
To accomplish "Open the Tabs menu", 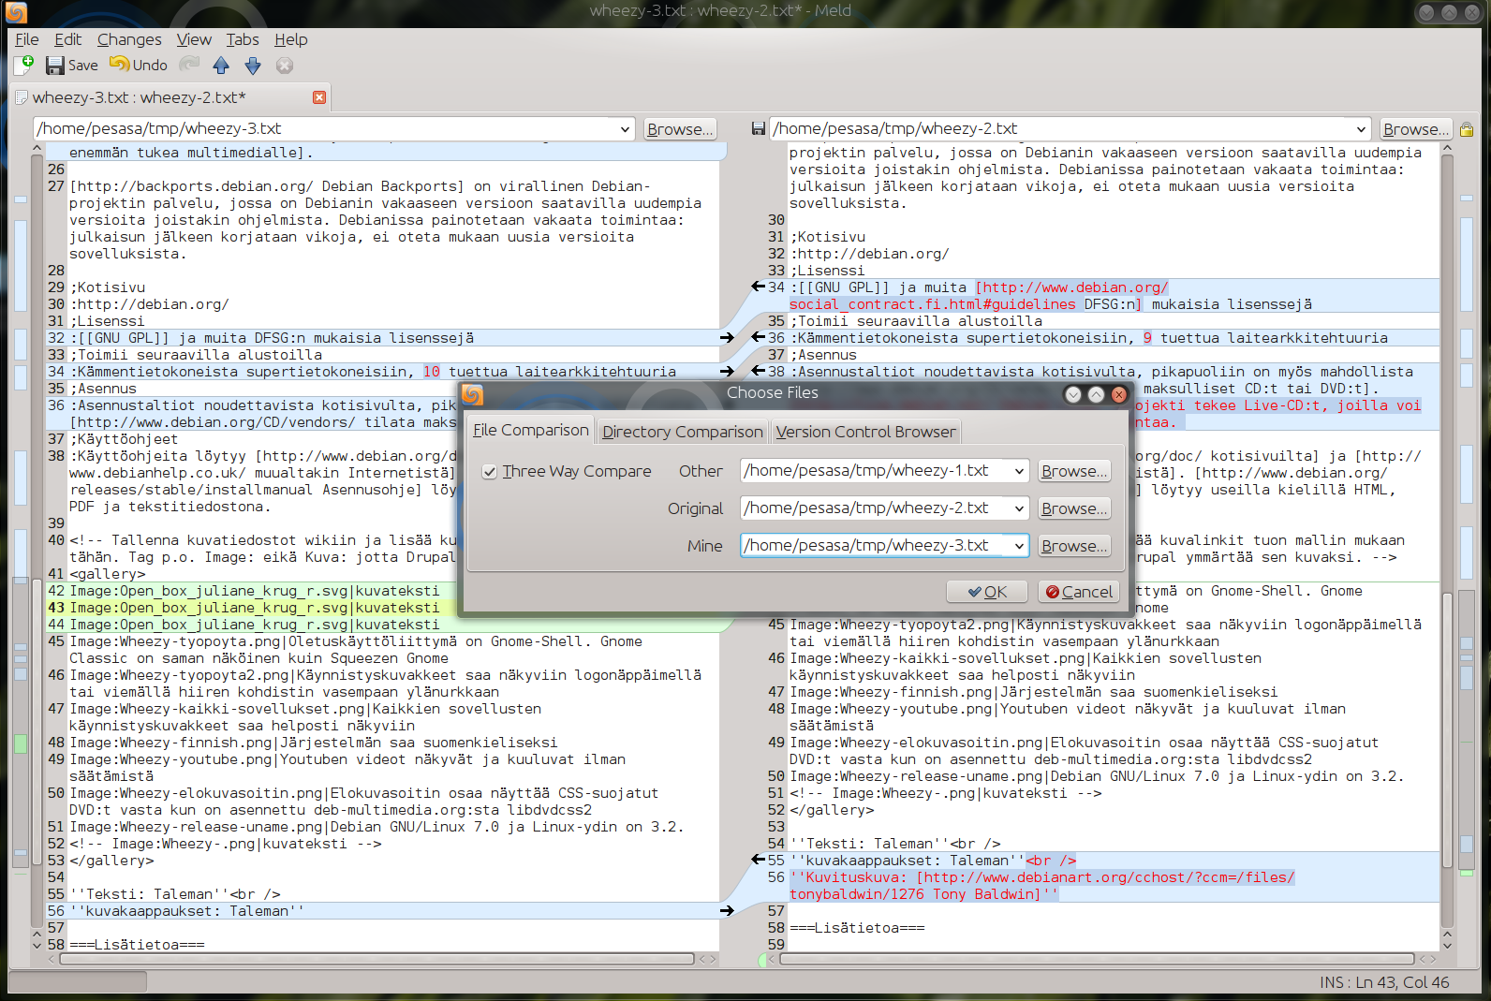I will point(243,39).
